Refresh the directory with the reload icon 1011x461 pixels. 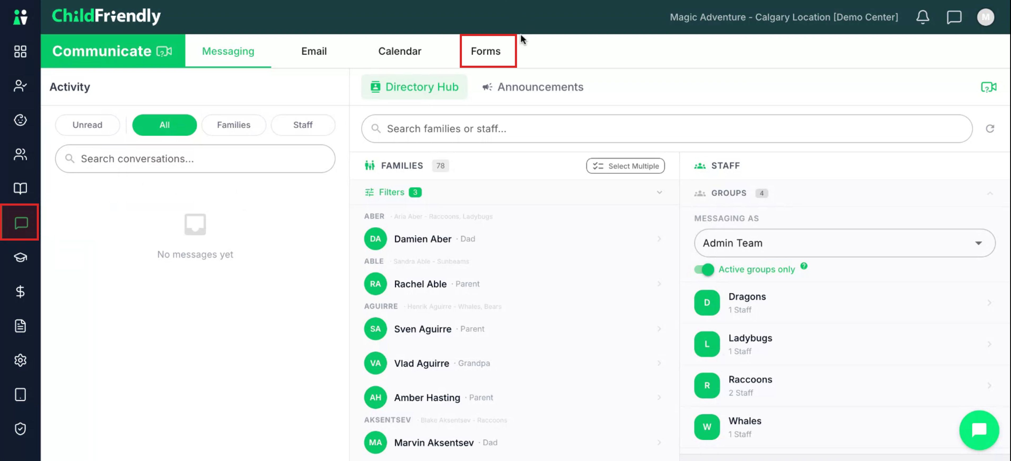[x=990, y=128]
